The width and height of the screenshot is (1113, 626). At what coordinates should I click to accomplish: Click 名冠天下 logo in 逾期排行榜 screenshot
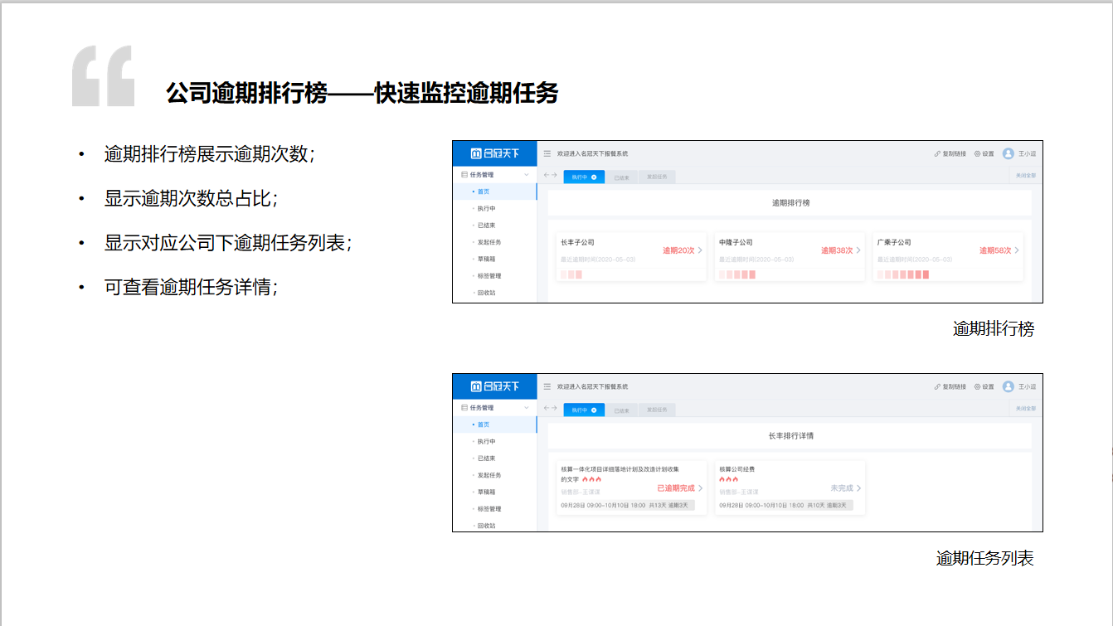pos(495,153)
